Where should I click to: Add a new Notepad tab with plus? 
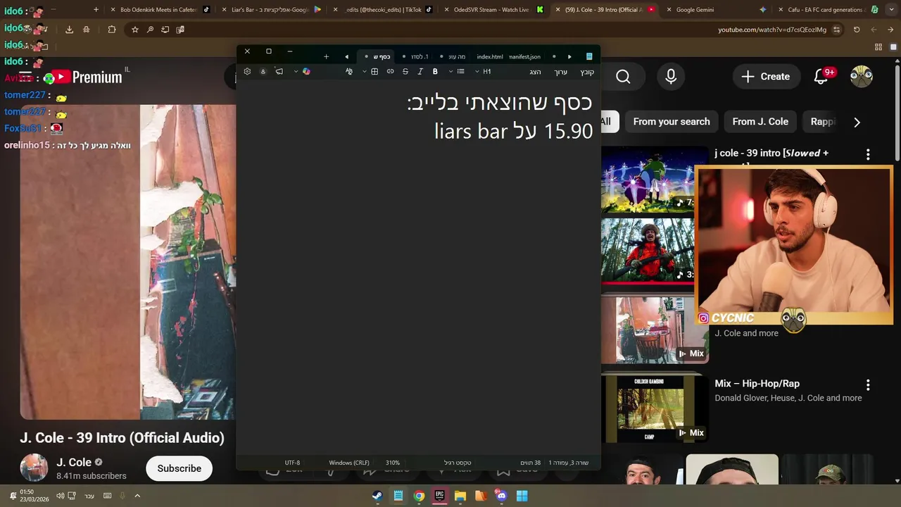[x=326, y=56]
